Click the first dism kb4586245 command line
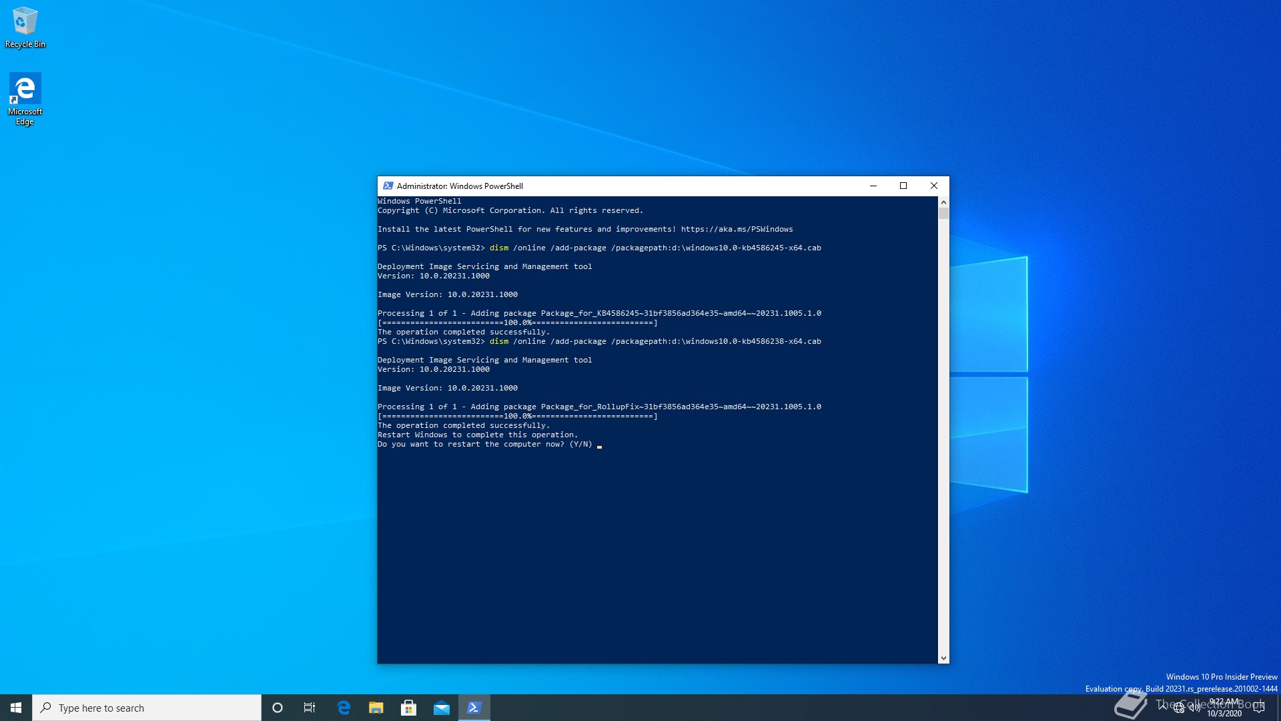Image resolution: width=1281 pixels, height=721 pixels. [x=599, y=248]
